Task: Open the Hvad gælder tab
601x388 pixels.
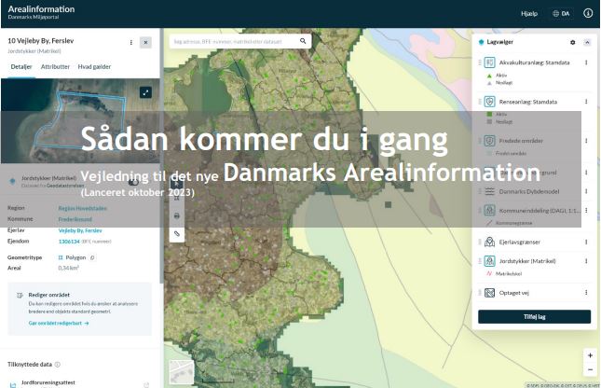Action: coord(94,67)
